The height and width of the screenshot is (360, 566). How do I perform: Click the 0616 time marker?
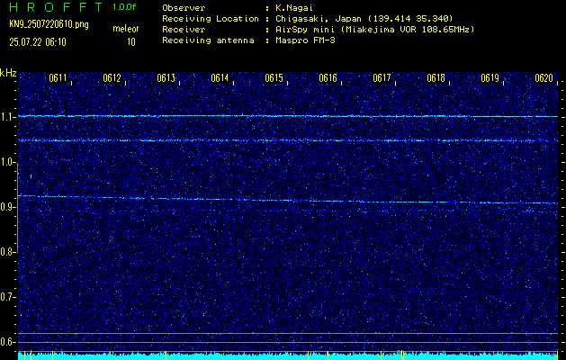point(328,78)
